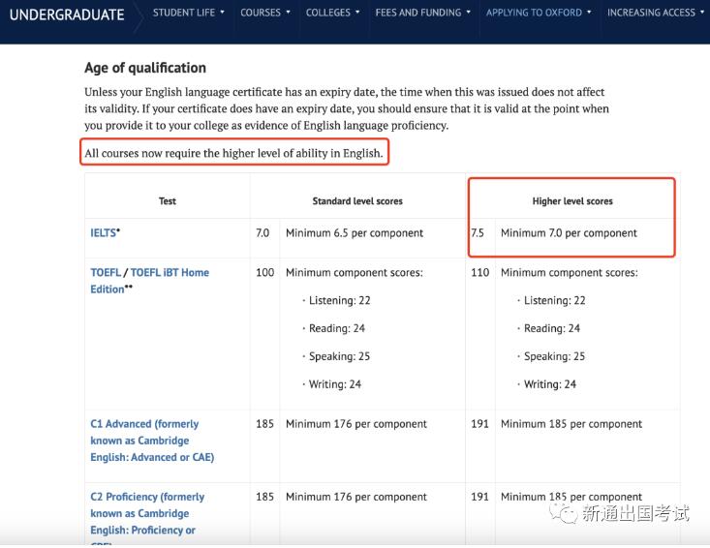Select 'Minimum 6.5 per component' cell
Screen dimensions: 710x548
(355, 233)
